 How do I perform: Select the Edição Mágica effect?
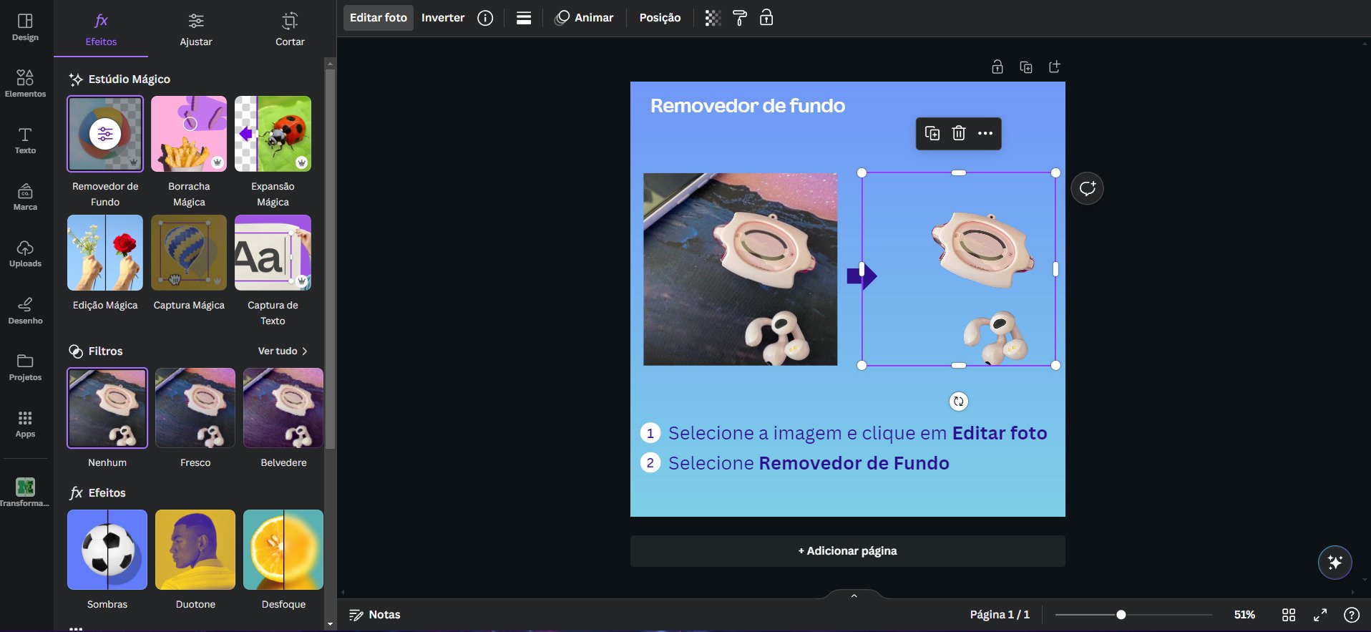point(105,253)
